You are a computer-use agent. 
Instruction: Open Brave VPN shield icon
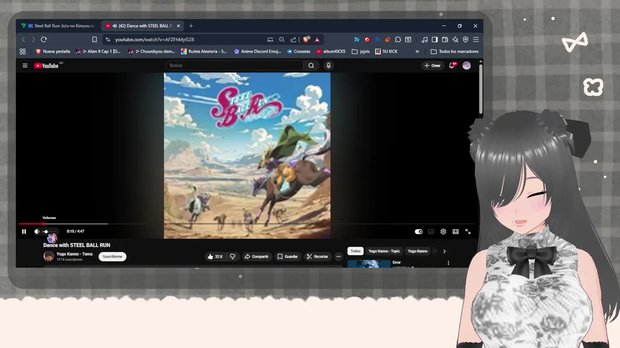pos(465,40)
